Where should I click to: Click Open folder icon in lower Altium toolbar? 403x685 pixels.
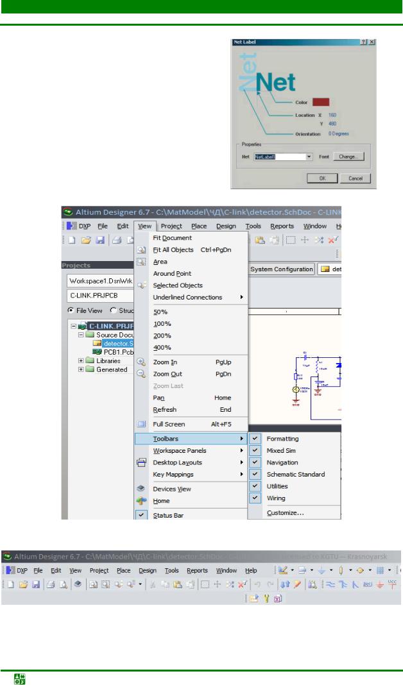[24, 584]
